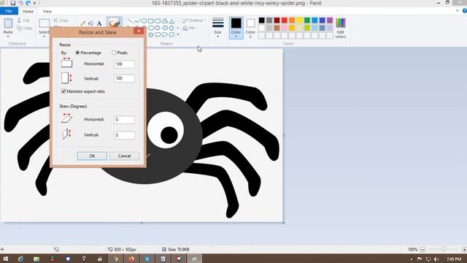This screenshot has height=263, width=467.
Task: Pick the purple color swatch
Action: tap(330, 20)
